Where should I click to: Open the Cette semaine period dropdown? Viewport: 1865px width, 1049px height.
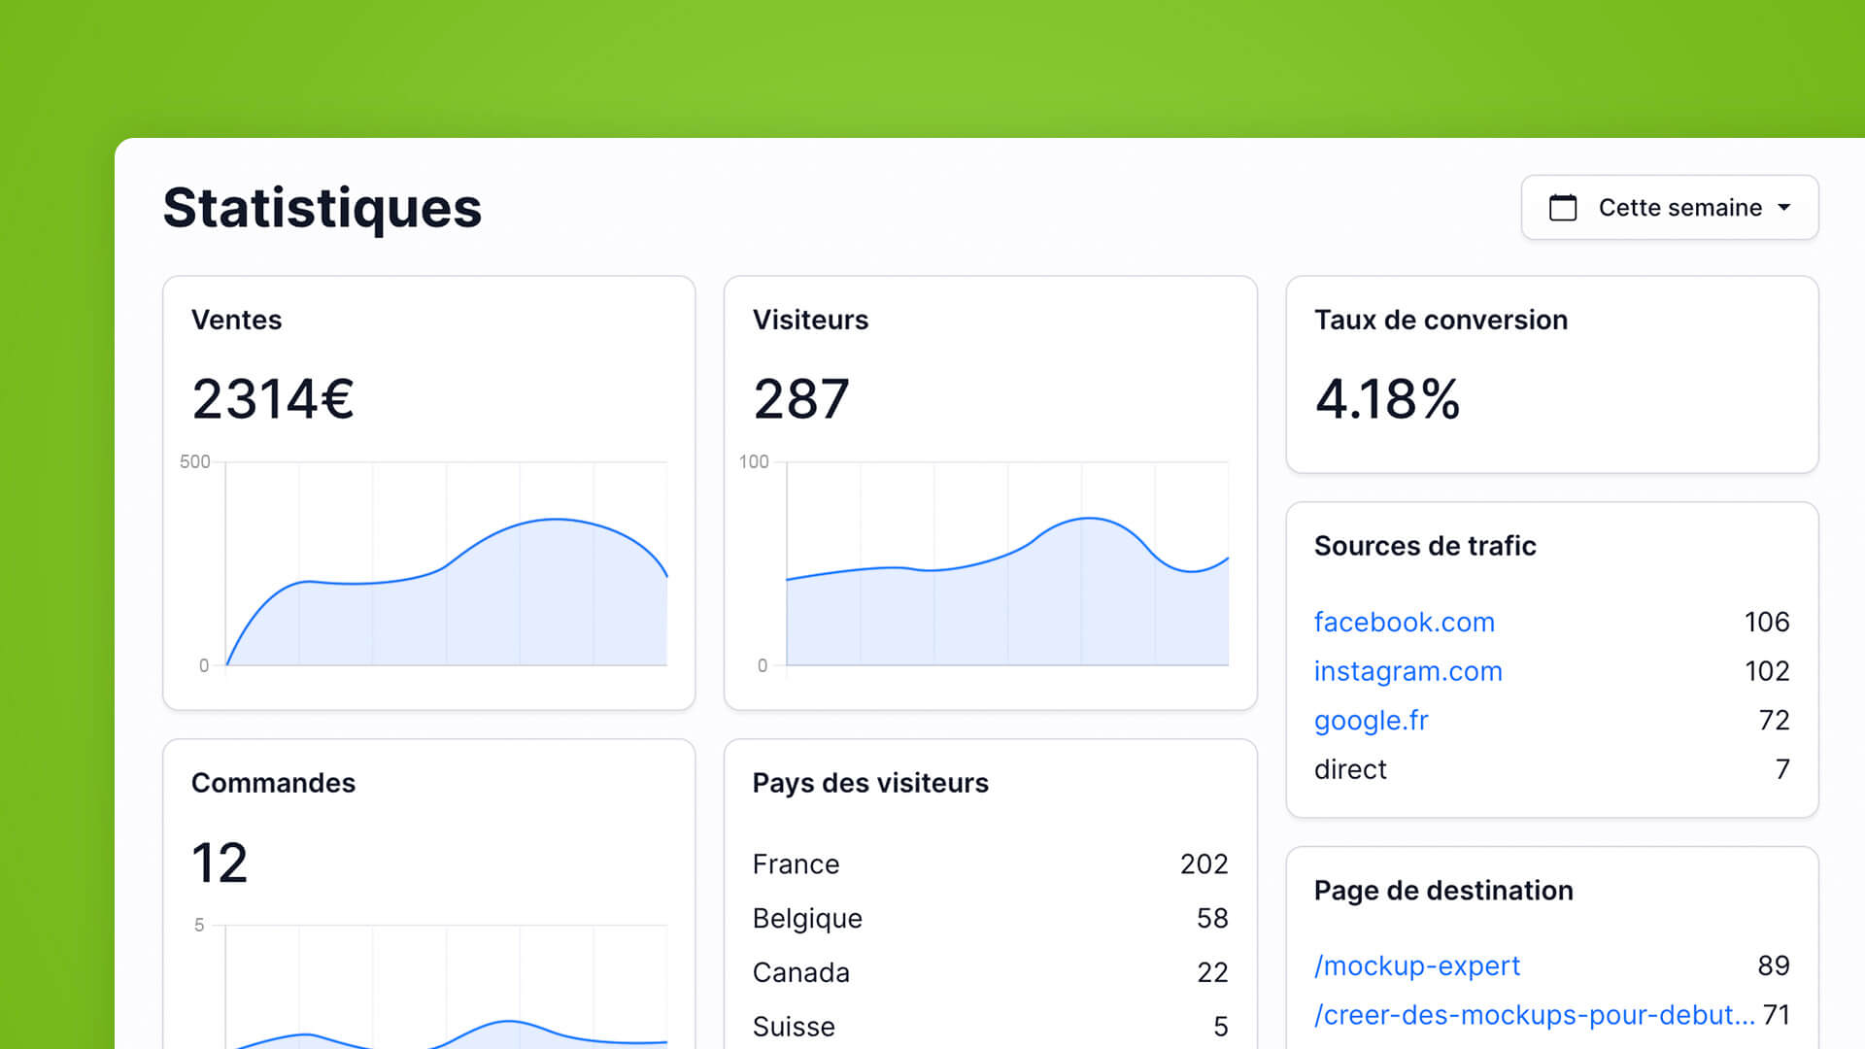1670,208
